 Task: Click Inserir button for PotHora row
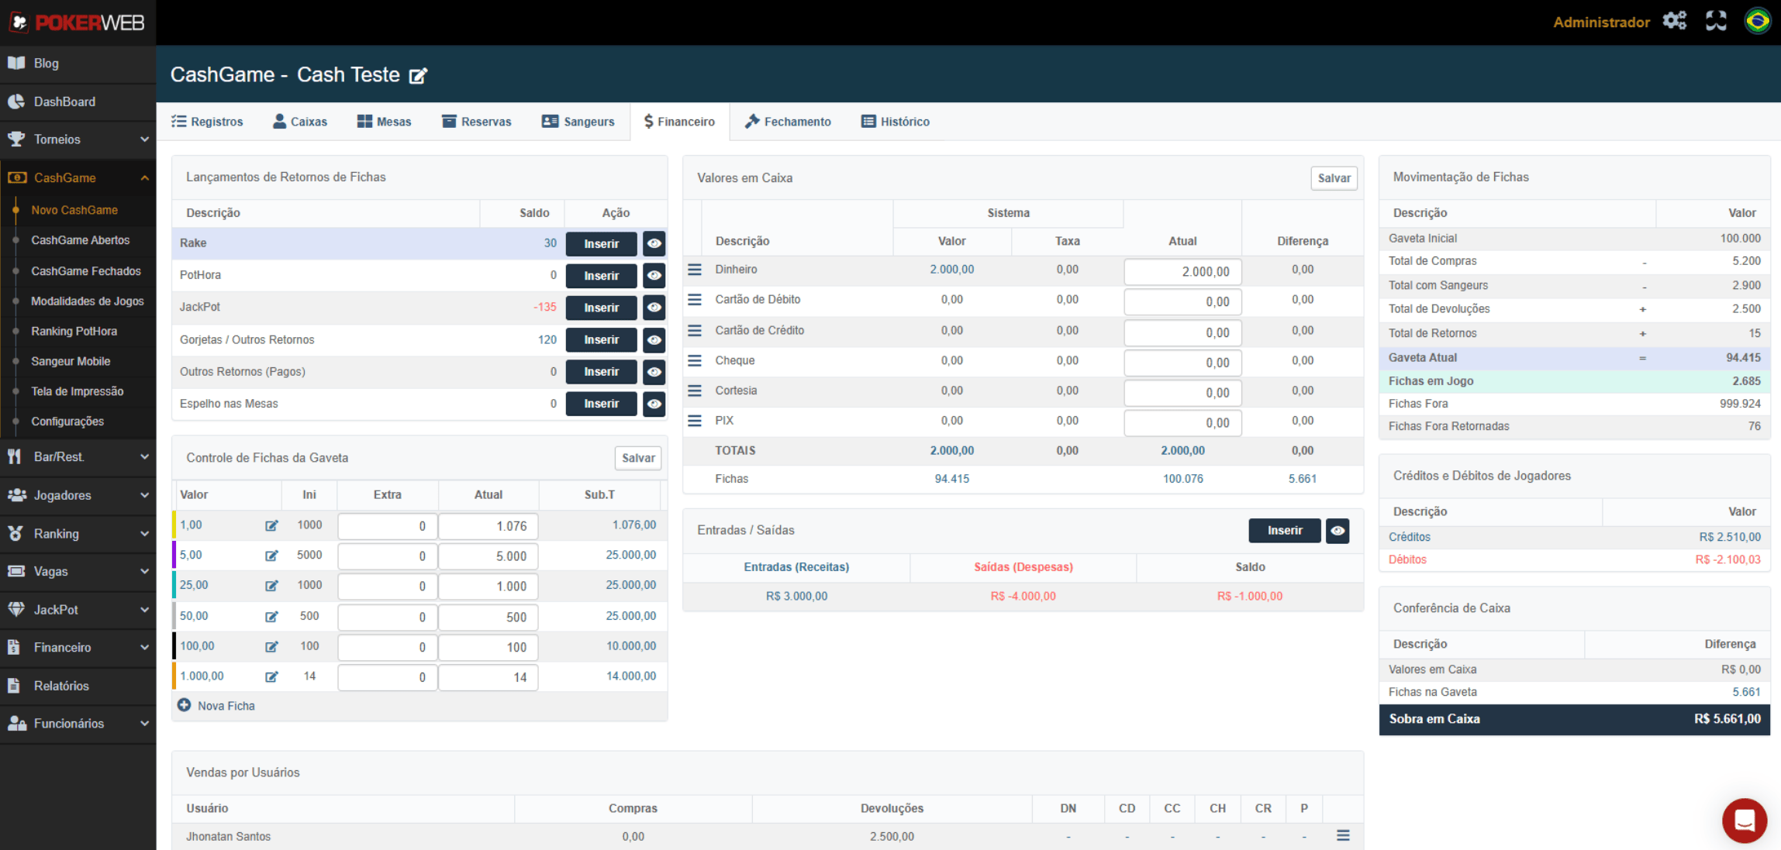[x=601, y=276]
